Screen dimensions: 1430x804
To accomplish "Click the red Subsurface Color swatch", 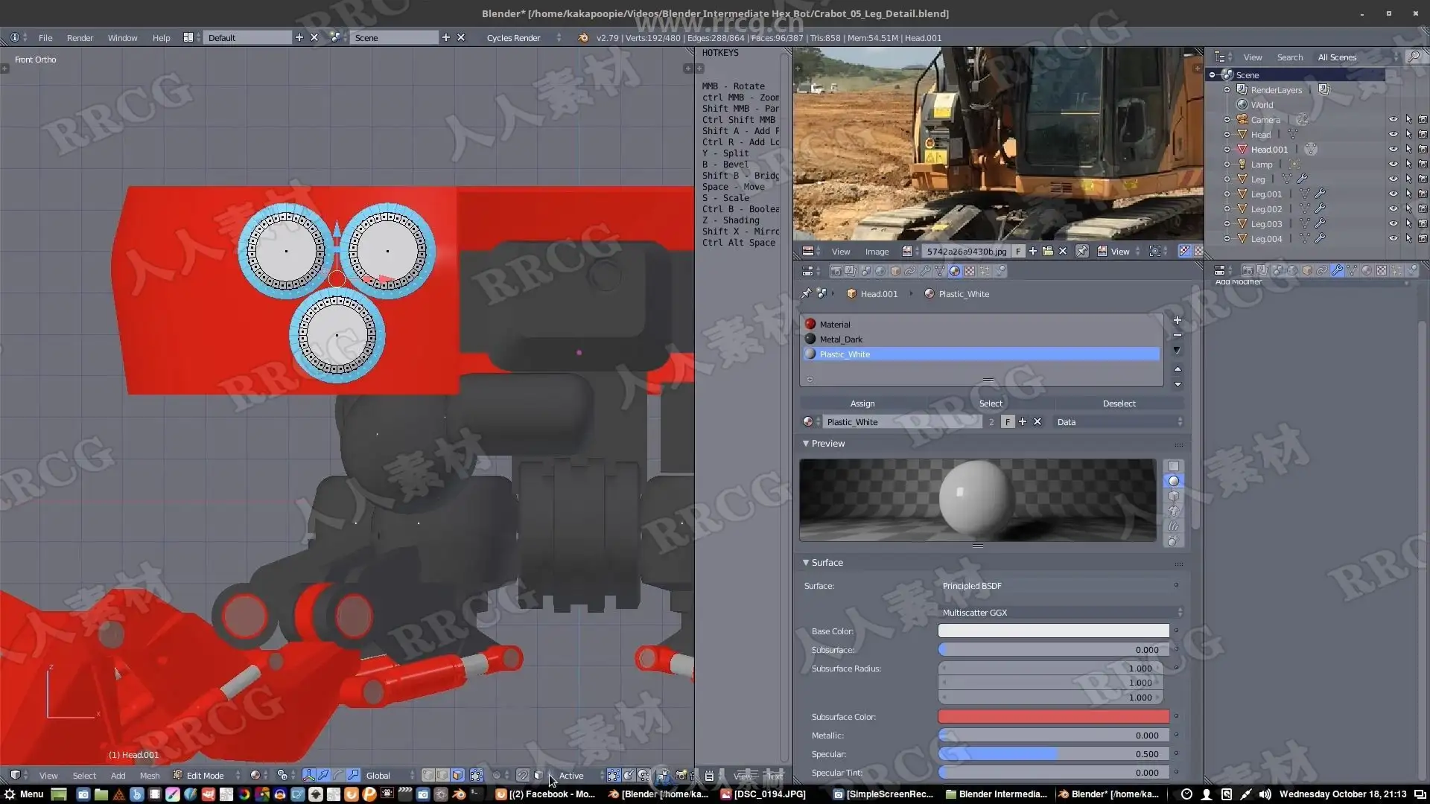I will [1053, 717].
